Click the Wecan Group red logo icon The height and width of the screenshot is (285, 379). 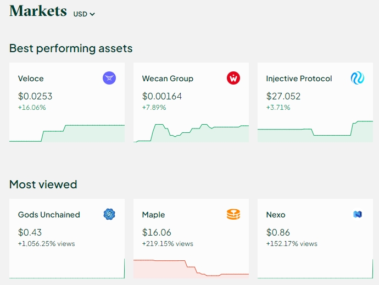[x=233, y=79]
